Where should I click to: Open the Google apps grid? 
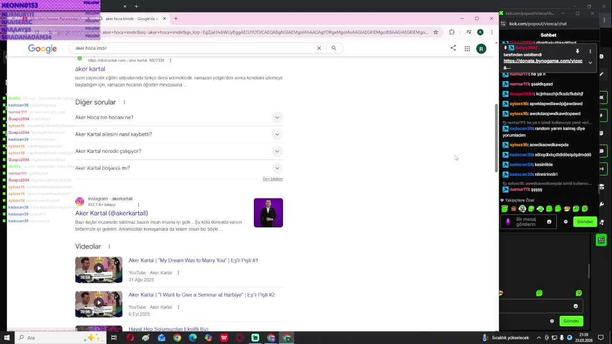(x=467, y=48)
